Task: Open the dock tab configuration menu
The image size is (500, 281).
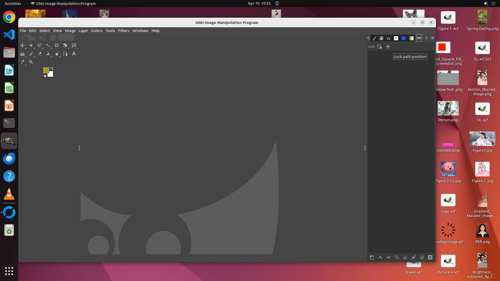Action: coord(432,38)
